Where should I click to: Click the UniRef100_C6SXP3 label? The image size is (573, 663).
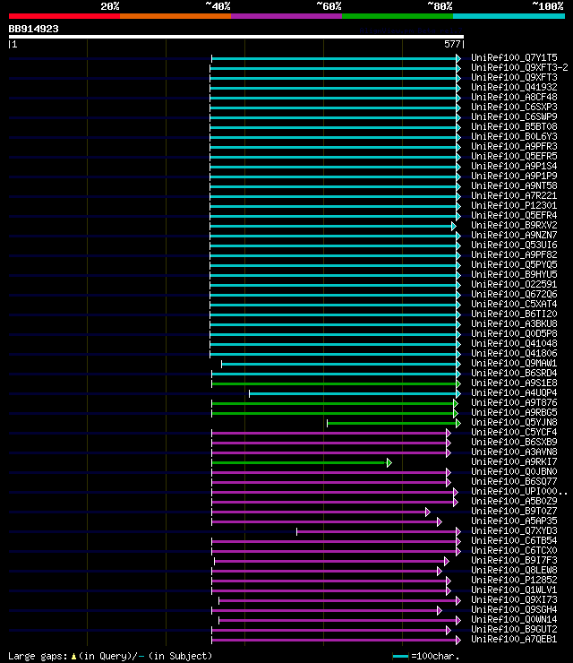coord(514,107)
